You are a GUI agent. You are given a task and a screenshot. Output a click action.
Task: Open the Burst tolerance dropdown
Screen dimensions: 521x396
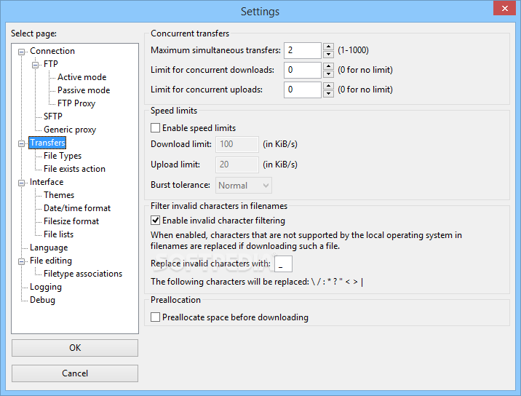click(x=244, y=185)
